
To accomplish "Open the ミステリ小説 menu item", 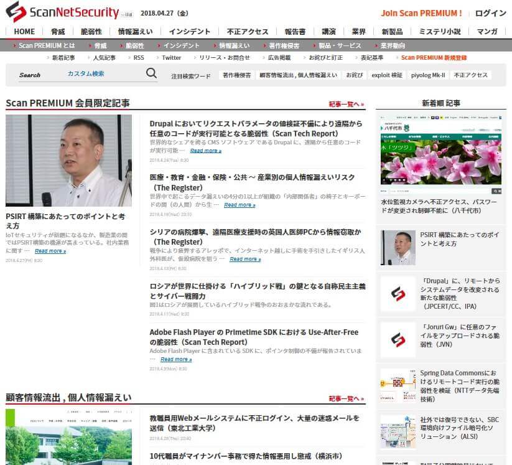I will point(439,31).
